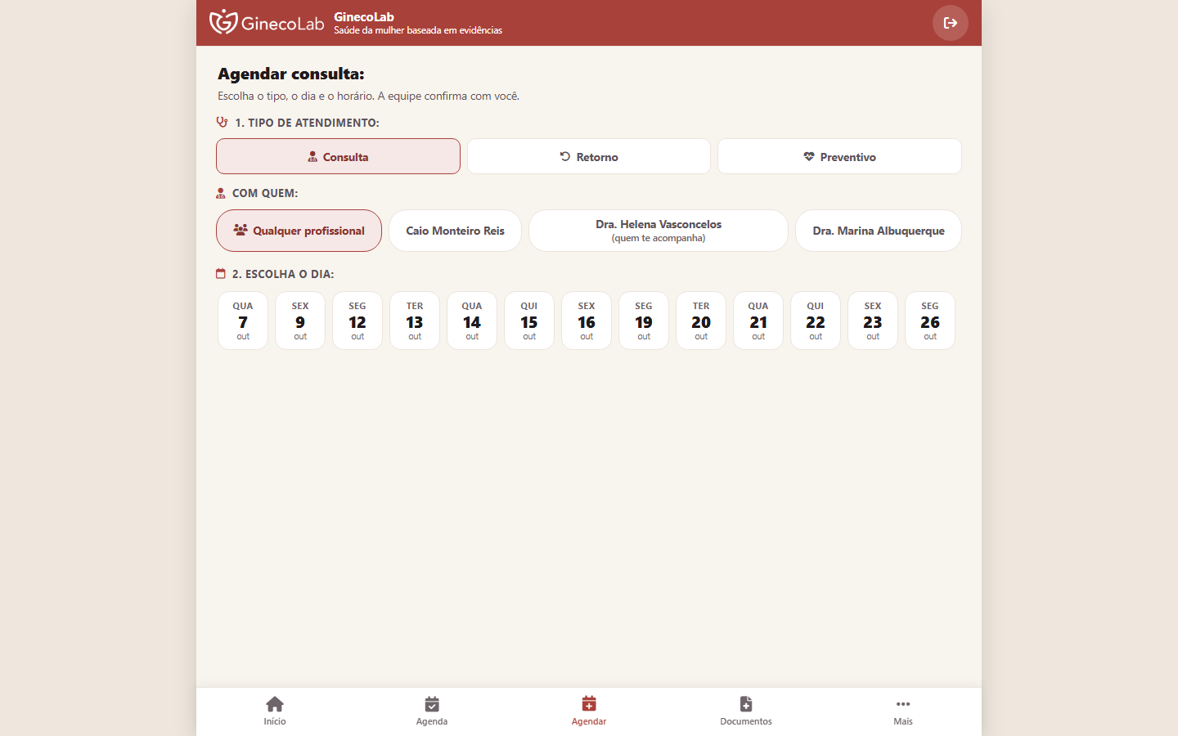Pick Tuesday 13 out
1178x736 pixels.
click(x=415, y=321)
